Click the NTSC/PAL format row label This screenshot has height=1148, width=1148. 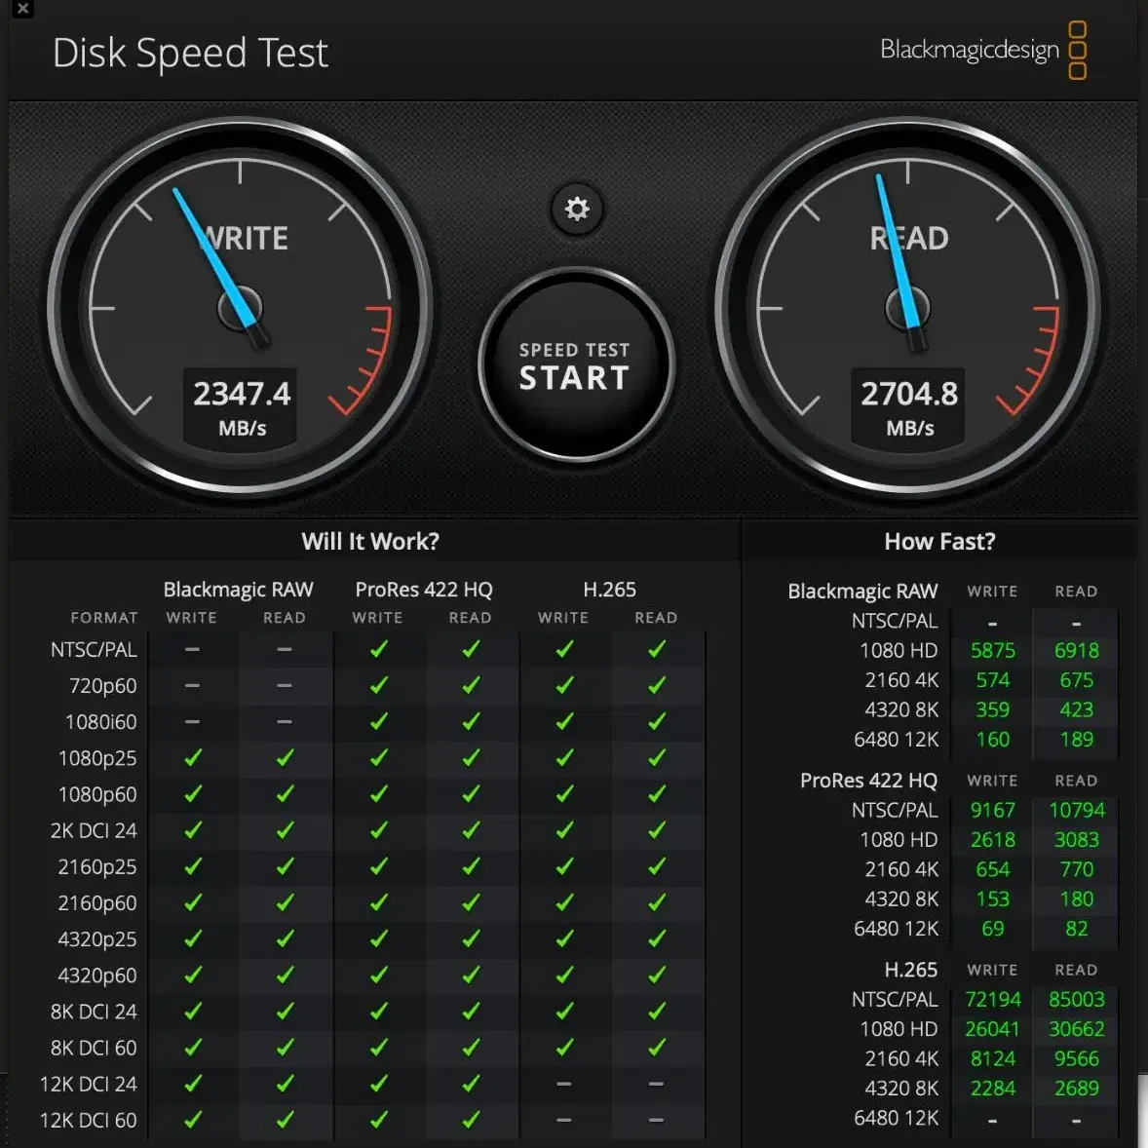(94, 649)
